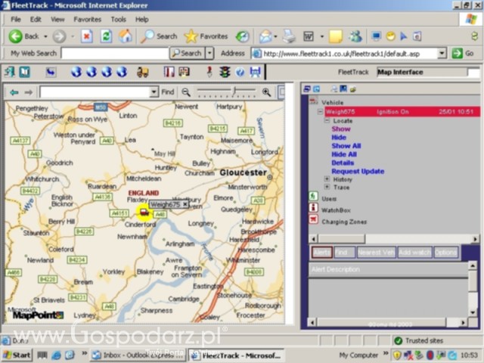Viewport: 484px width, 363px height.
Task: Click the My Web Search input field
Action: pos(113,53)
